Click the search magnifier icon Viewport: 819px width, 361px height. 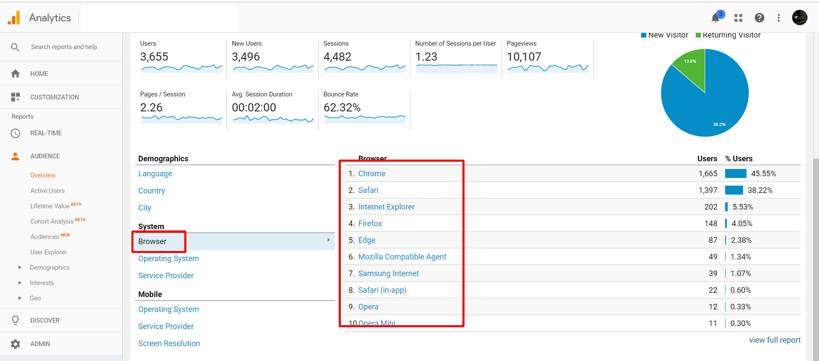[15, 47]
